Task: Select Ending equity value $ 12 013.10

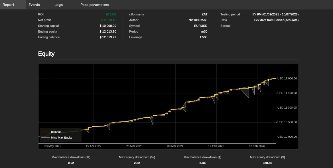Action: (x=108, y=31)
